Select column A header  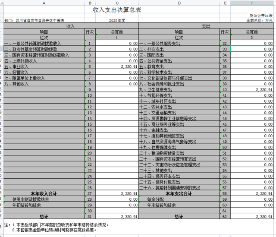coord(44,3)
